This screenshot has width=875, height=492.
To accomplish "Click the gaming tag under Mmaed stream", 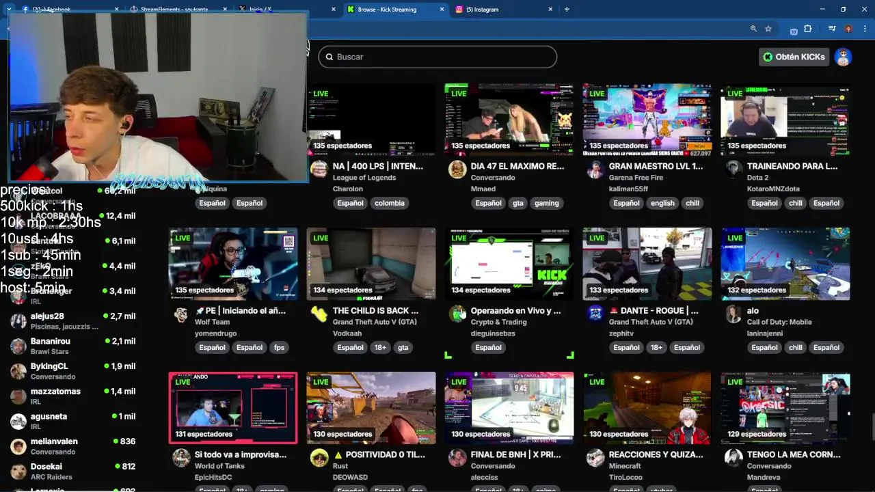I will point(546,203).
